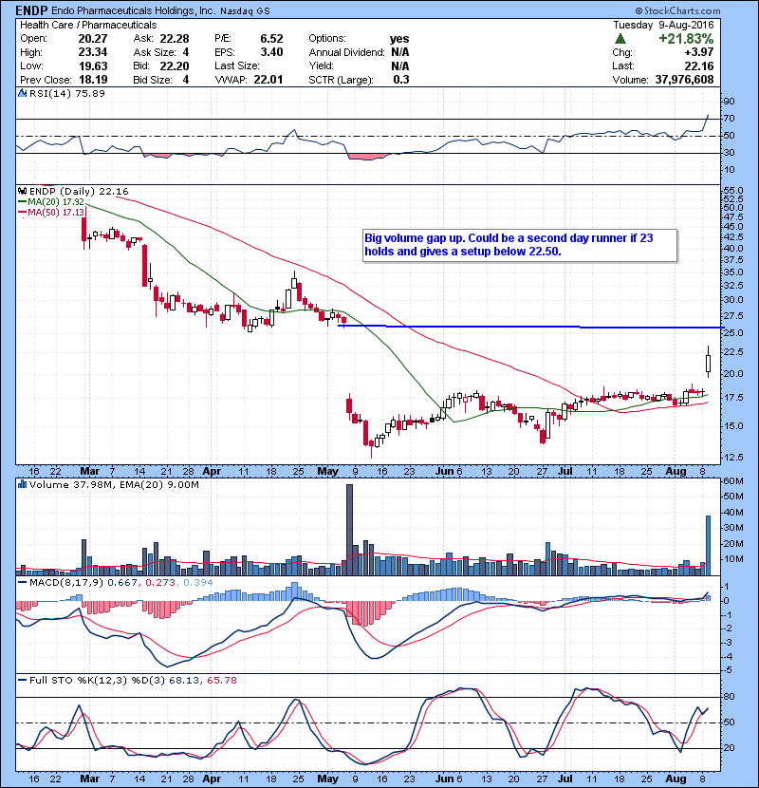Screen dimensions: 759x788
Task: Click the tallest volume bar in May
Action: [x=349, y=530]
